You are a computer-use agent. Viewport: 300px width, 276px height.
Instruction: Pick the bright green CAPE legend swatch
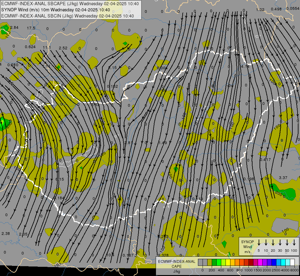click(219, 263)
